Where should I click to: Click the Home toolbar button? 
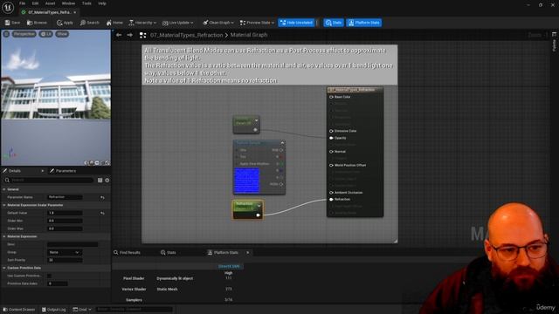pyautogui.click(x=114, y=23)
